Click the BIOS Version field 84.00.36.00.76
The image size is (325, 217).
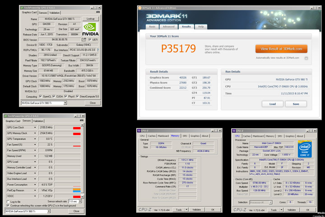60,40
